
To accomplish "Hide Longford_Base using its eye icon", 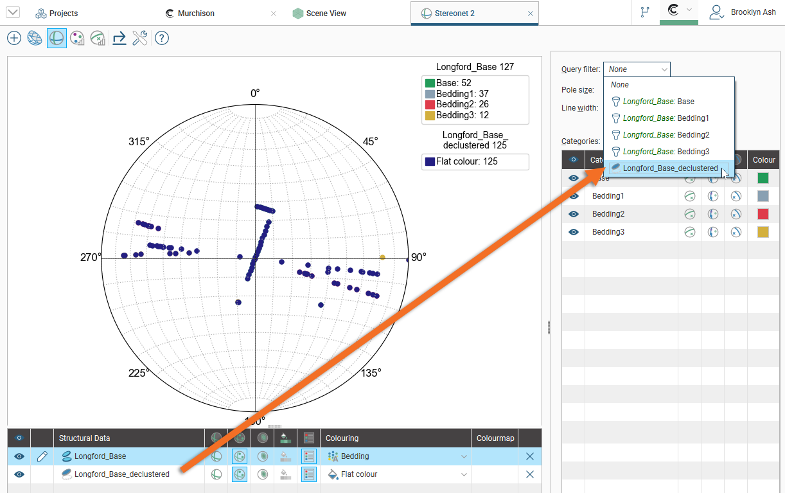I will (x=19, y=456).
